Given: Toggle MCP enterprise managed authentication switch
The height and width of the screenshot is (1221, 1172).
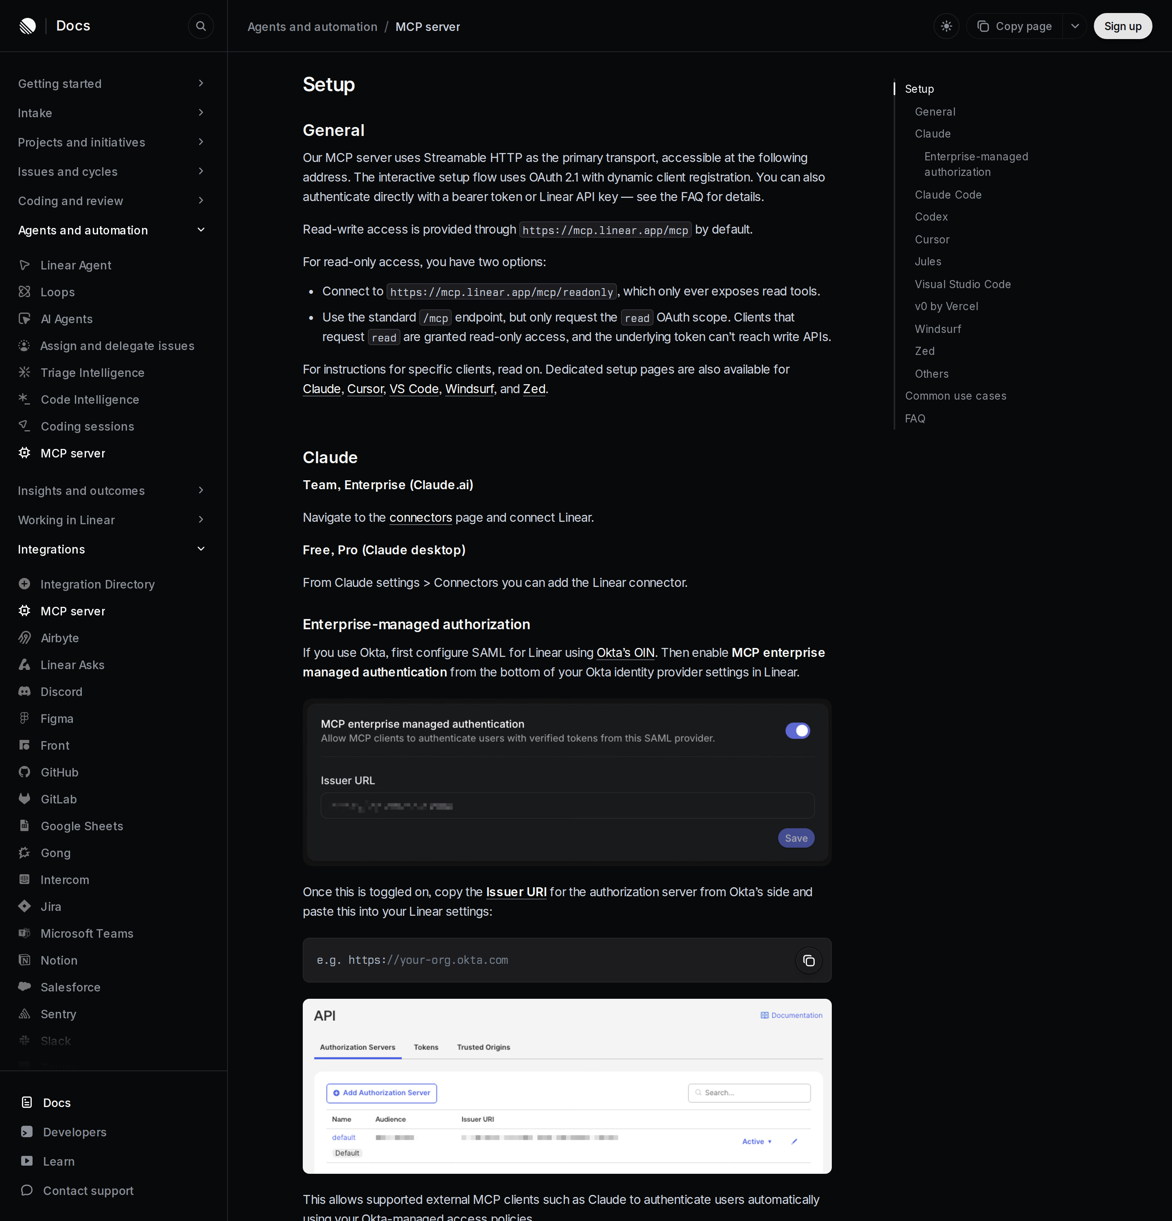Looking at the screenshot, I should tap(797, 730).
